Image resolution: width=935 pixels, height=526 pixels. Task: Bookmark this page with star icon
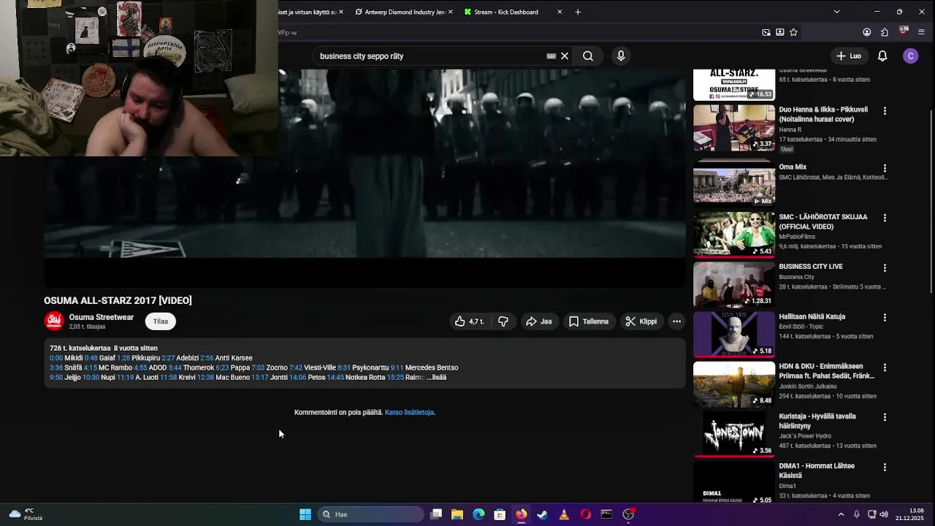coord(793,32)
